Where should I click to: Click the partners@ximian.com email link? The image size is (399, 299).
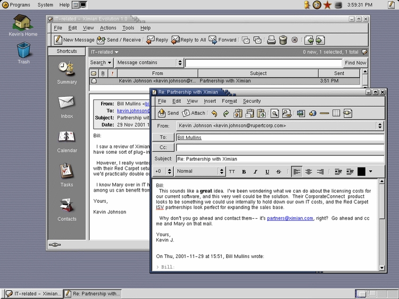[290, 218]
